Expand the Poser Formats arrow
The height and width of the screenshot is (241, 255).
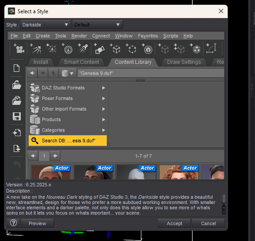(x=104, y=98)
